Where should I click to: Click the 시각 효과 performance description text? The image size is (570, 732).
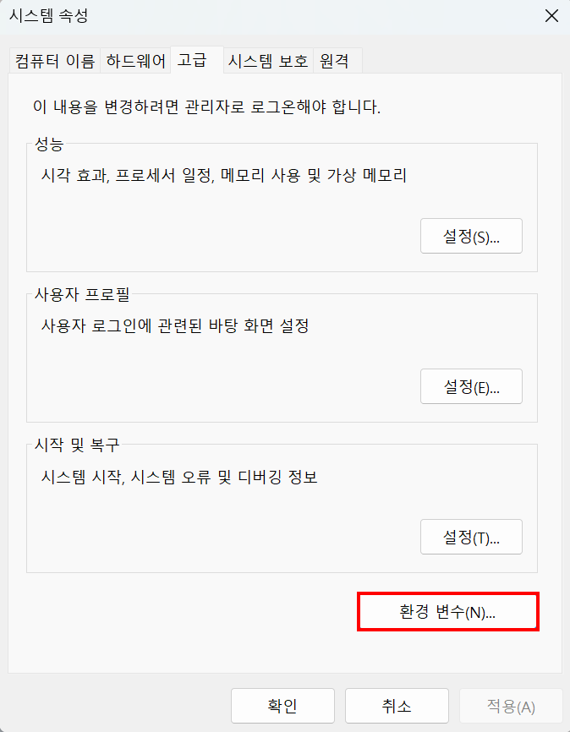[x=224, y=176]
